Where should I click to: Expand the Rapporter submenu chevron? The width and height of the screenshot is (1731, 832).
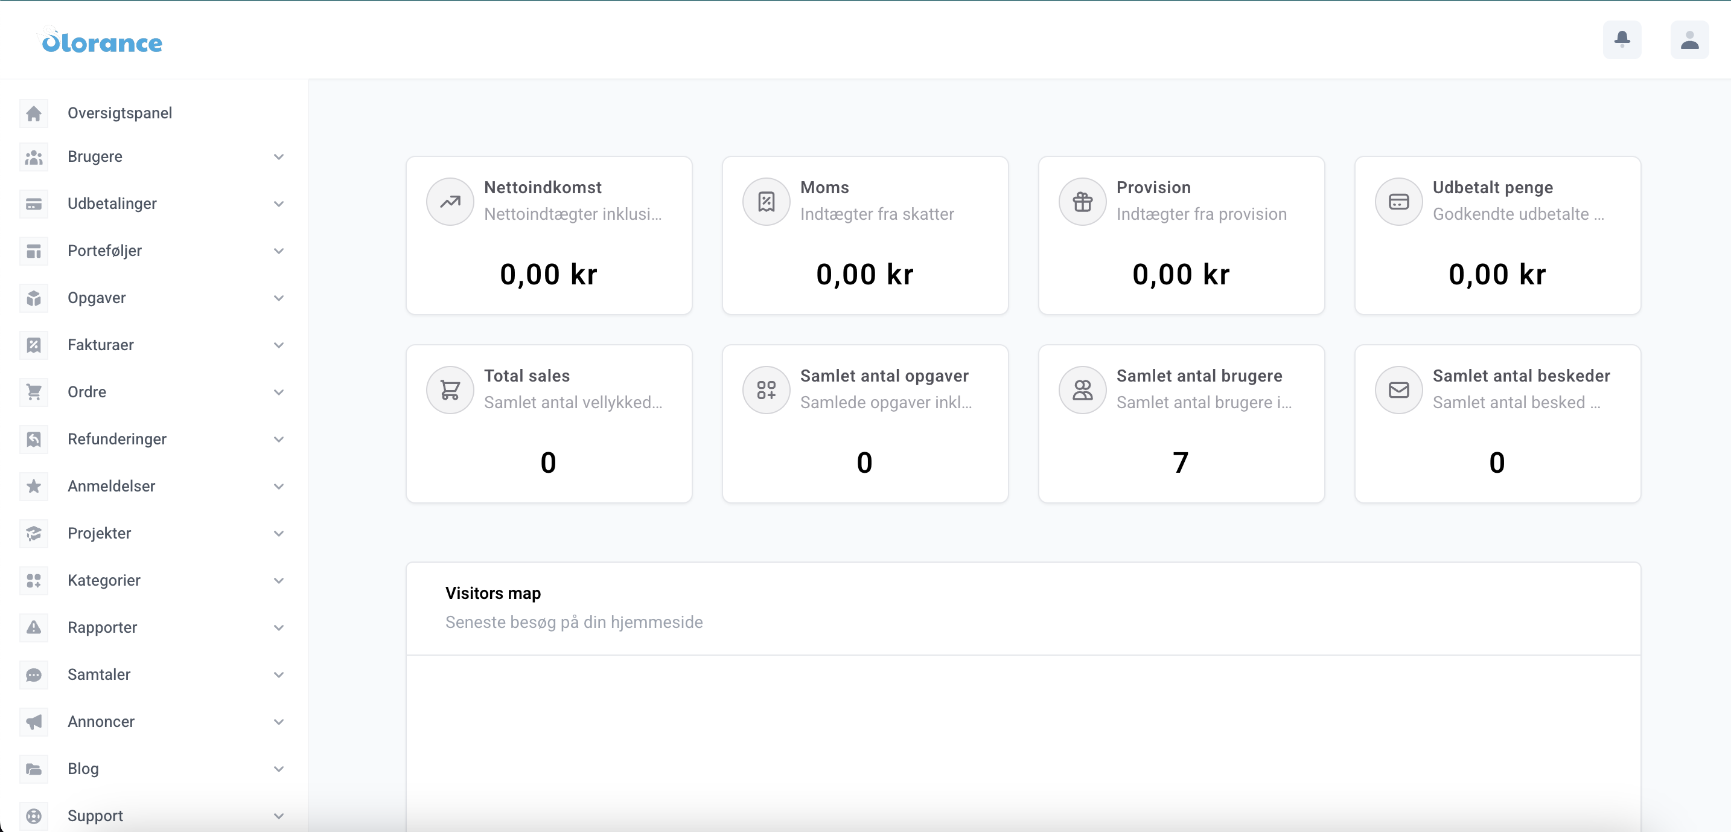coord(279,628)
